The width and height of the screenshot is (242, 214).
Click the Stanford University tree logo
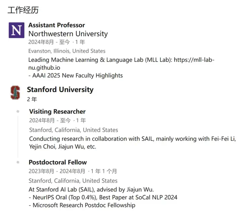15,92
